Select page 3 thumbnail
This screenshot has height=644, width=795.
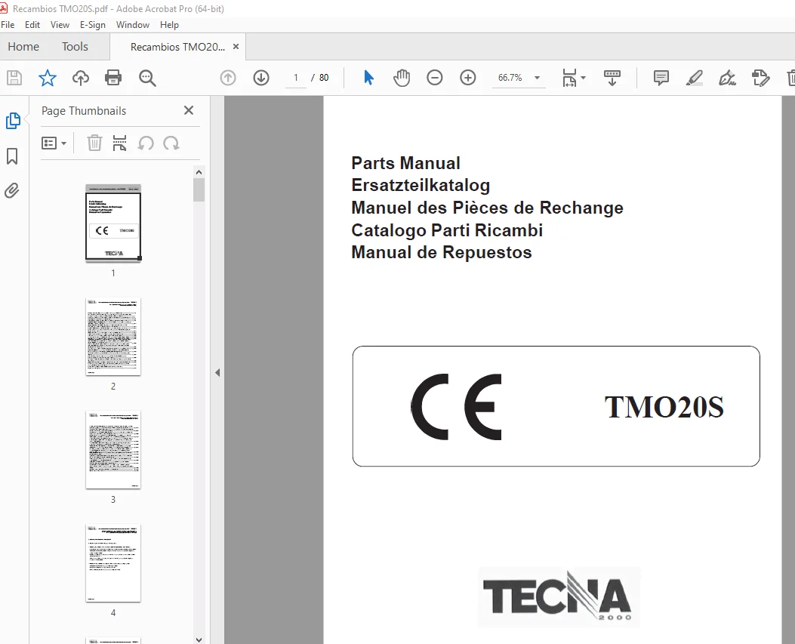coord(113,450)
